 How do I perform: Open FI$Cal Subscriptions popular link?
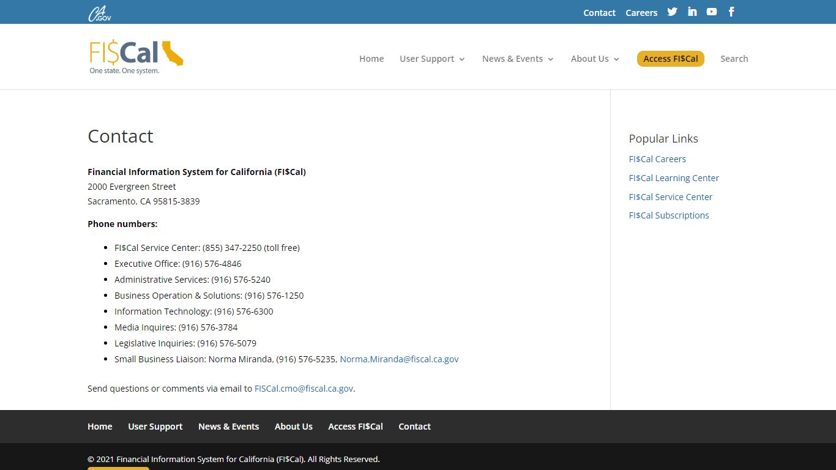(x=669, y=215)
